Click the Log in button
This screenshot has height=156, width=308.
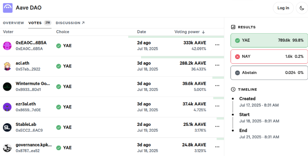click(x=283, y=8)
